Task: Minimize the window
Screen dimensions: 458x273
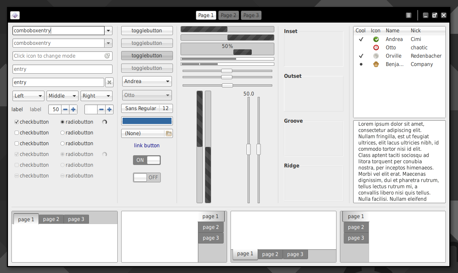Action: click(426, 15)
